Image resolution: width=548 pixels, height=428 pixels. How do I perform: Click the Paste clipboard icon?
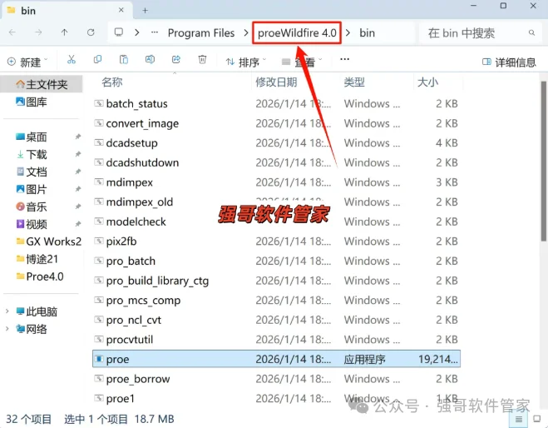coord(124,59)
